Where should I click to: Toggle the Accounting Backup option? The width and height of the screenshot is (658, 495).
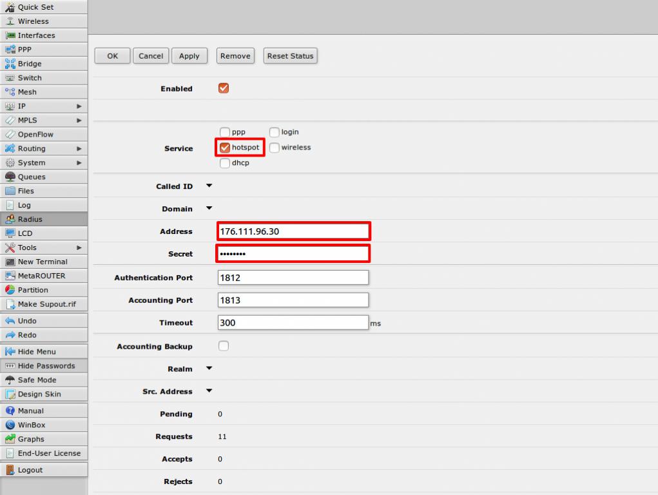pos(224,345)
